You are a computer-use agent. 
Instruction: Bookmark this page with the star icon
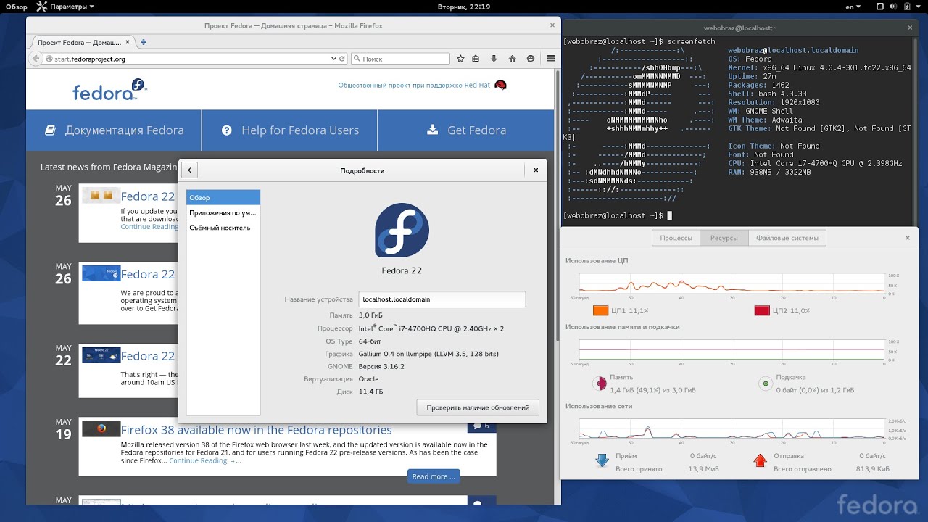coord(460,59)
